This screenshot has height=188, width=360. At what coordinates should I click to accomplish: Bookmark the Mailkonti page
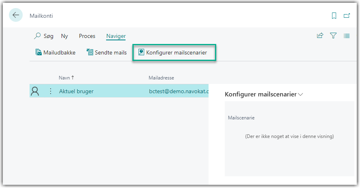(x=334, y=16)
